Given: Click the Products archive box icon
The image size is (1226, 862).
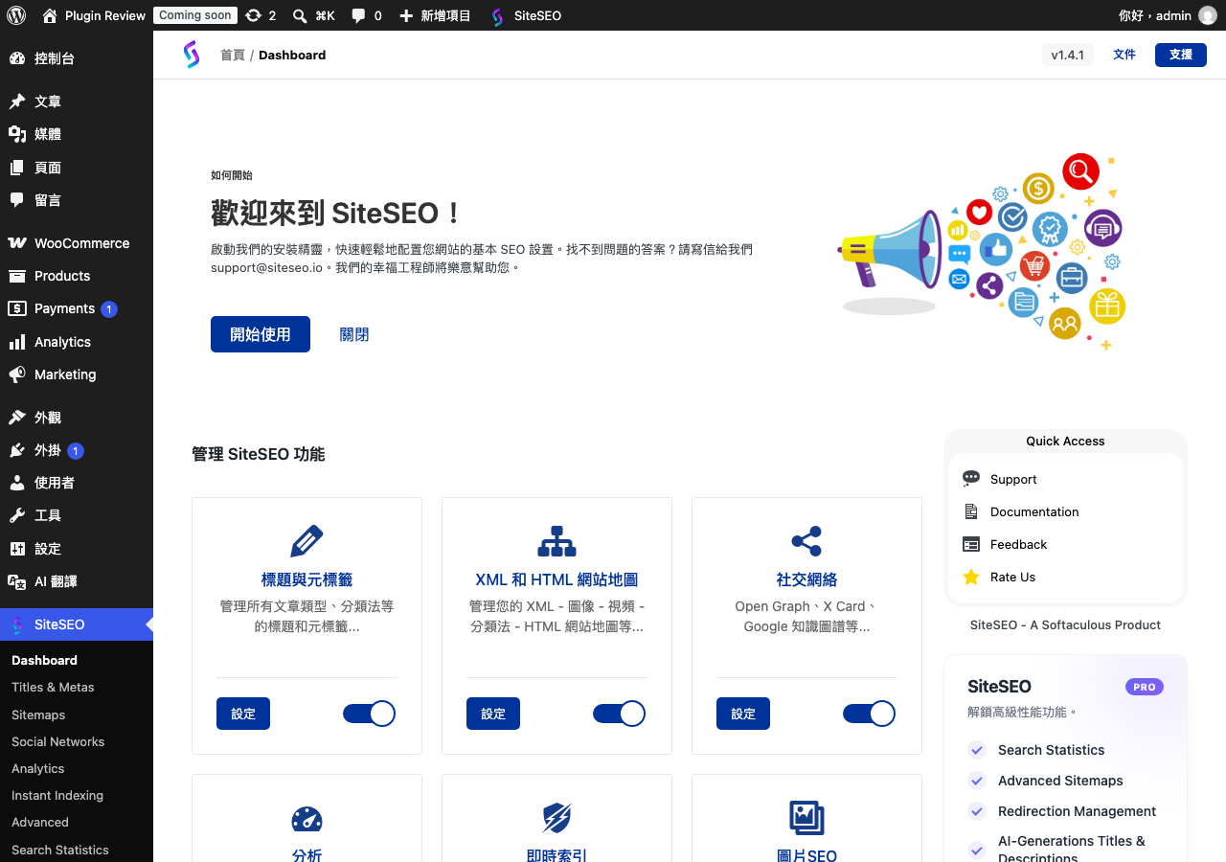Looking at the screenshot, I should coord(17,276).
